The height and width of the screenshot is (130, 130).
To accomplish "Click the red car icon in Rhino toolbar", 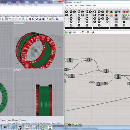I will pos(10,19).
